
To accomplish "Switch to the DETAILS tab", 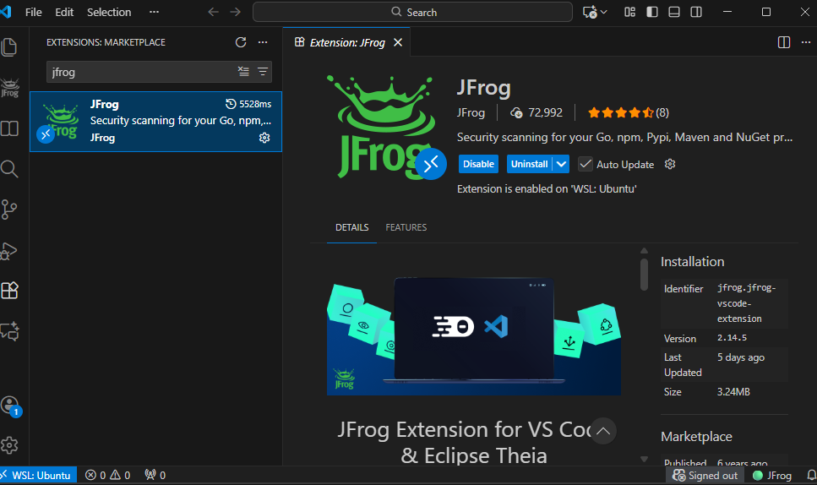I will tap(351, 227).
